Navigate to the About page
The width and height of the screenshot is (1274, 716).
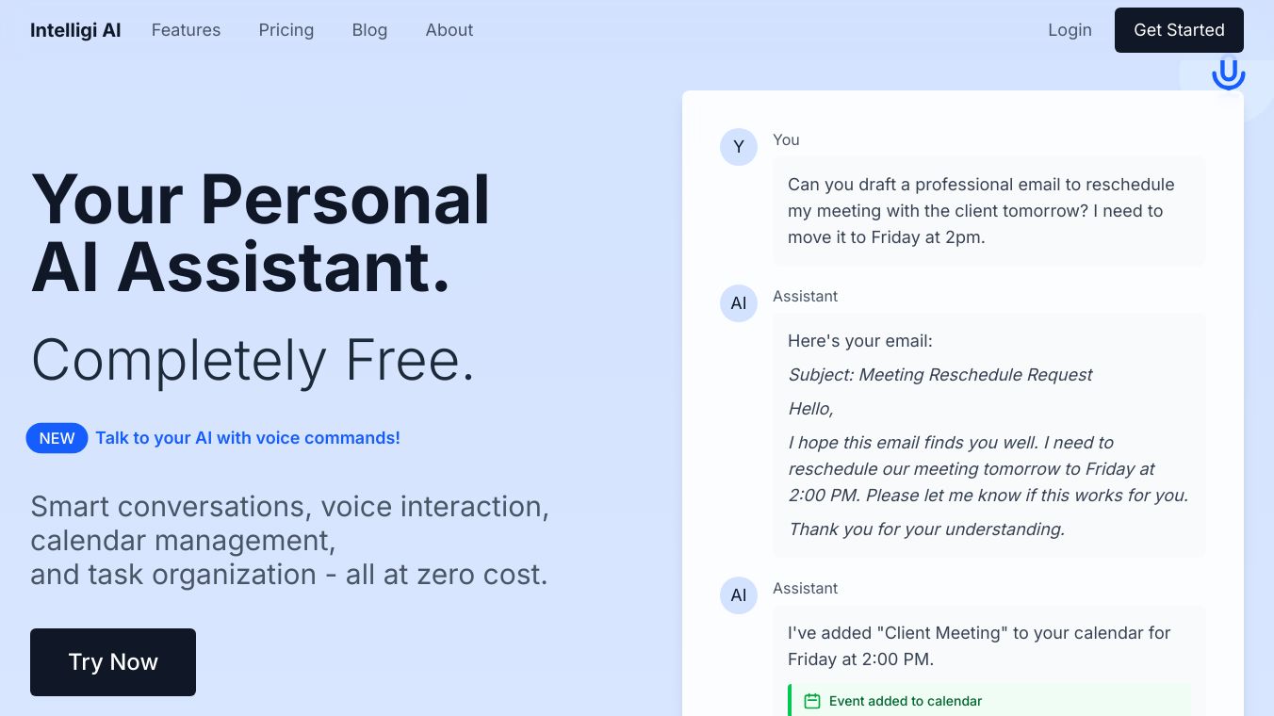click(x=449, y=30)
